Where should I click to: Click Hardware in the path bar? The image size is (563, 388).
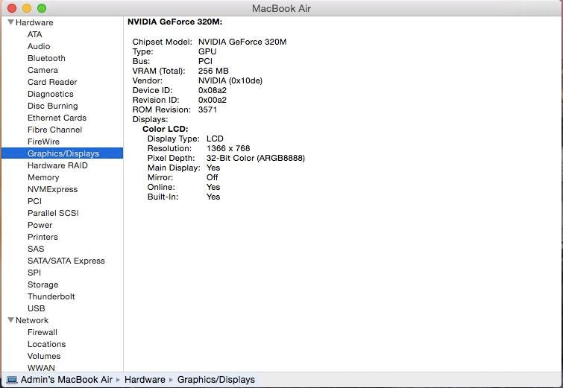(145, 379)
